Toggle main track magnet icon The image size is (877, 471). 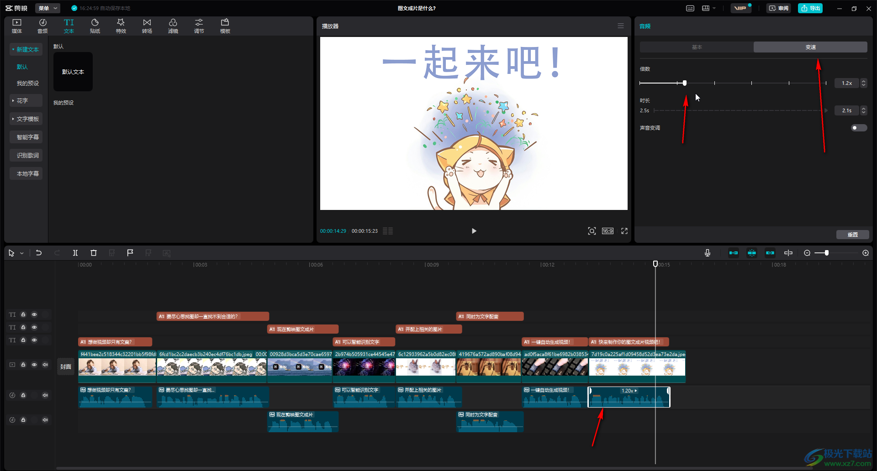coord(734,253)
